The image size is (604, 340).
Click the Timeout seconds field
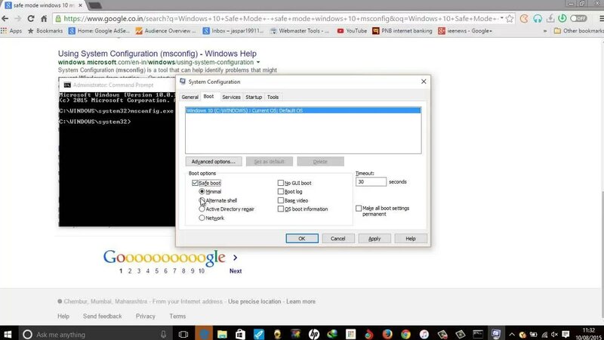click(x=371, y=181)
